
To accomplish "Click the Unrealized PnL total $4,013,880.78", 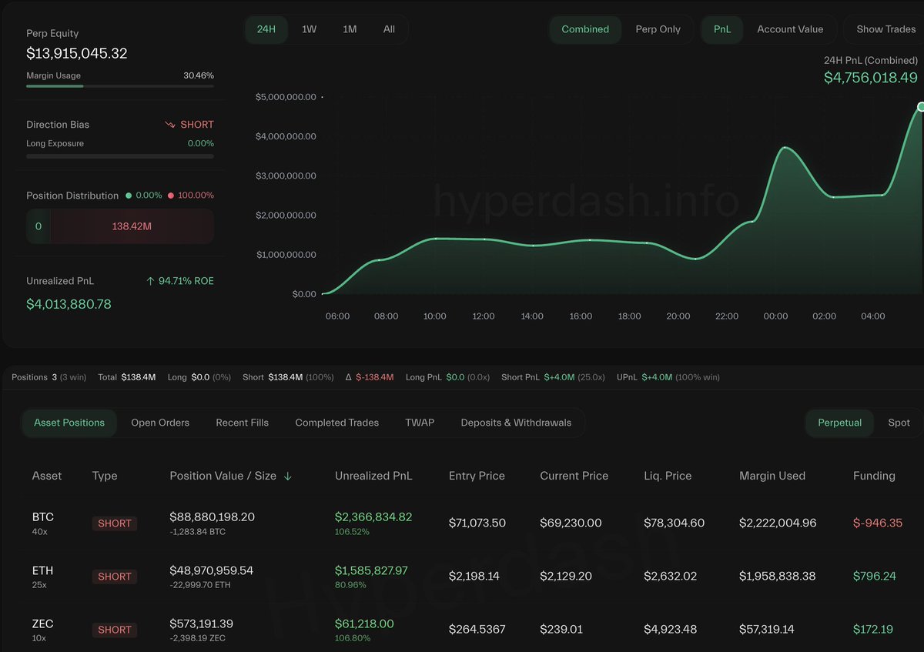I will click(x=69, y=304).
